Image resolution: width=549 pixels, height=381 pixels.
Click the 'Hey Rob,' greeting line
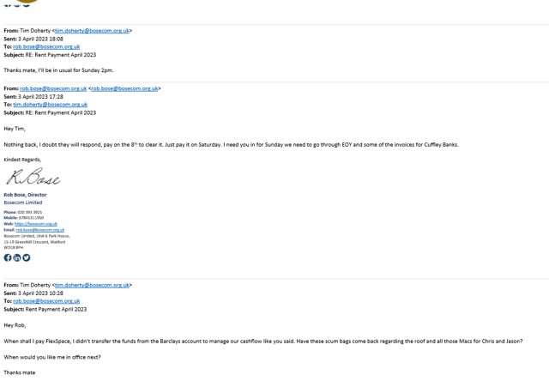(15, 325)
